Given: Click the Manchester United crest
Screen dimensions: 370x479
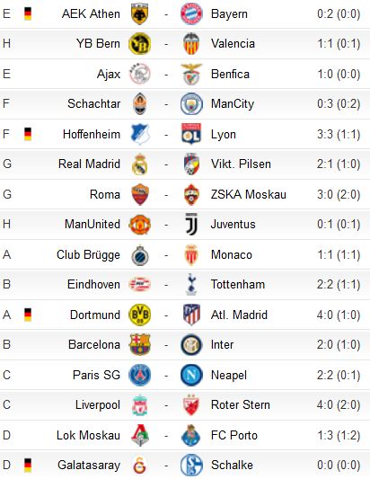Looking at the screenshot, I should (x=140, y=225).
